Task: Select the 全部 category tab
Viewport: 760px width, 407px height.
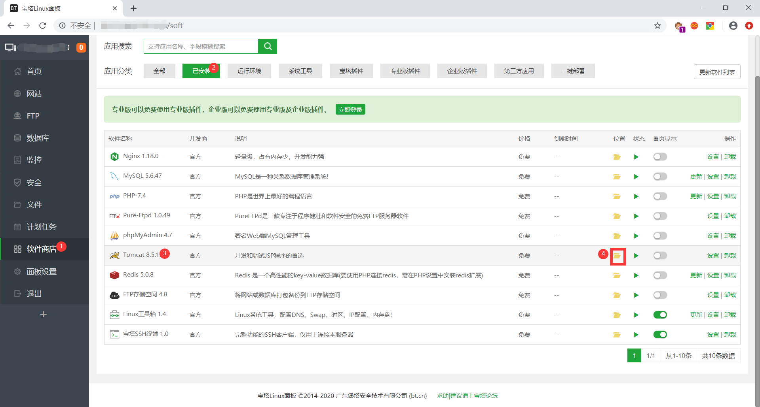Action: [160, 71]
